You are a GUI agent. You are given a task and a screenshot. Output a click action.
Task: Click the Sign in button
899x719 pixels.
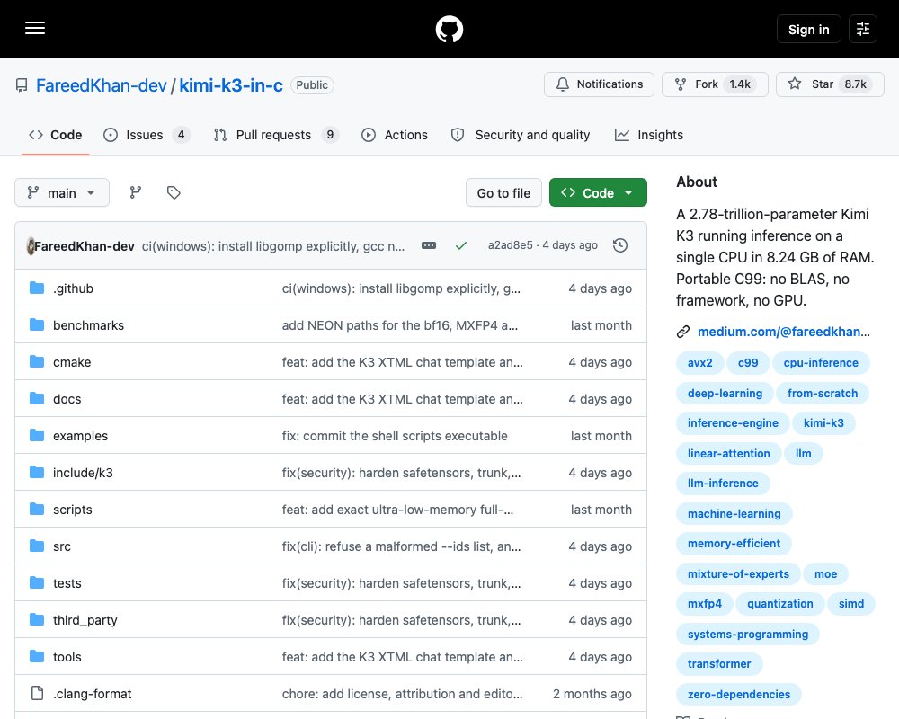(808, 29)
